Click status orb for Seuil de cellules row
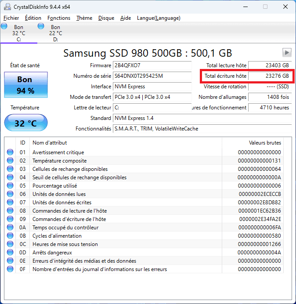The image size is (296, 304). click(x=10, y=177)
